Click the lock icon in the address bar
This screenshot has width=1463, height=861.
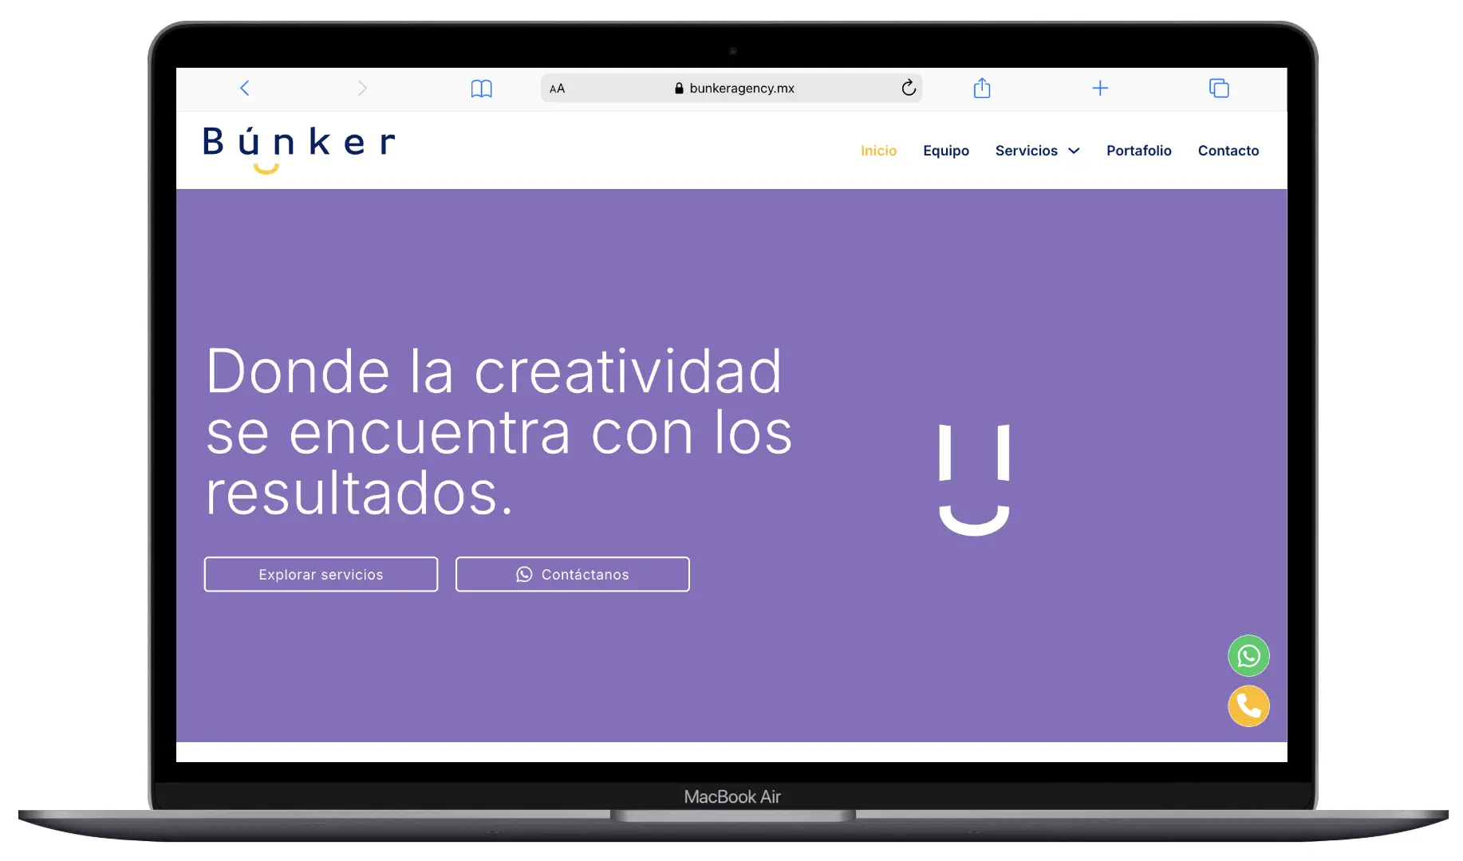pos(679,88)
